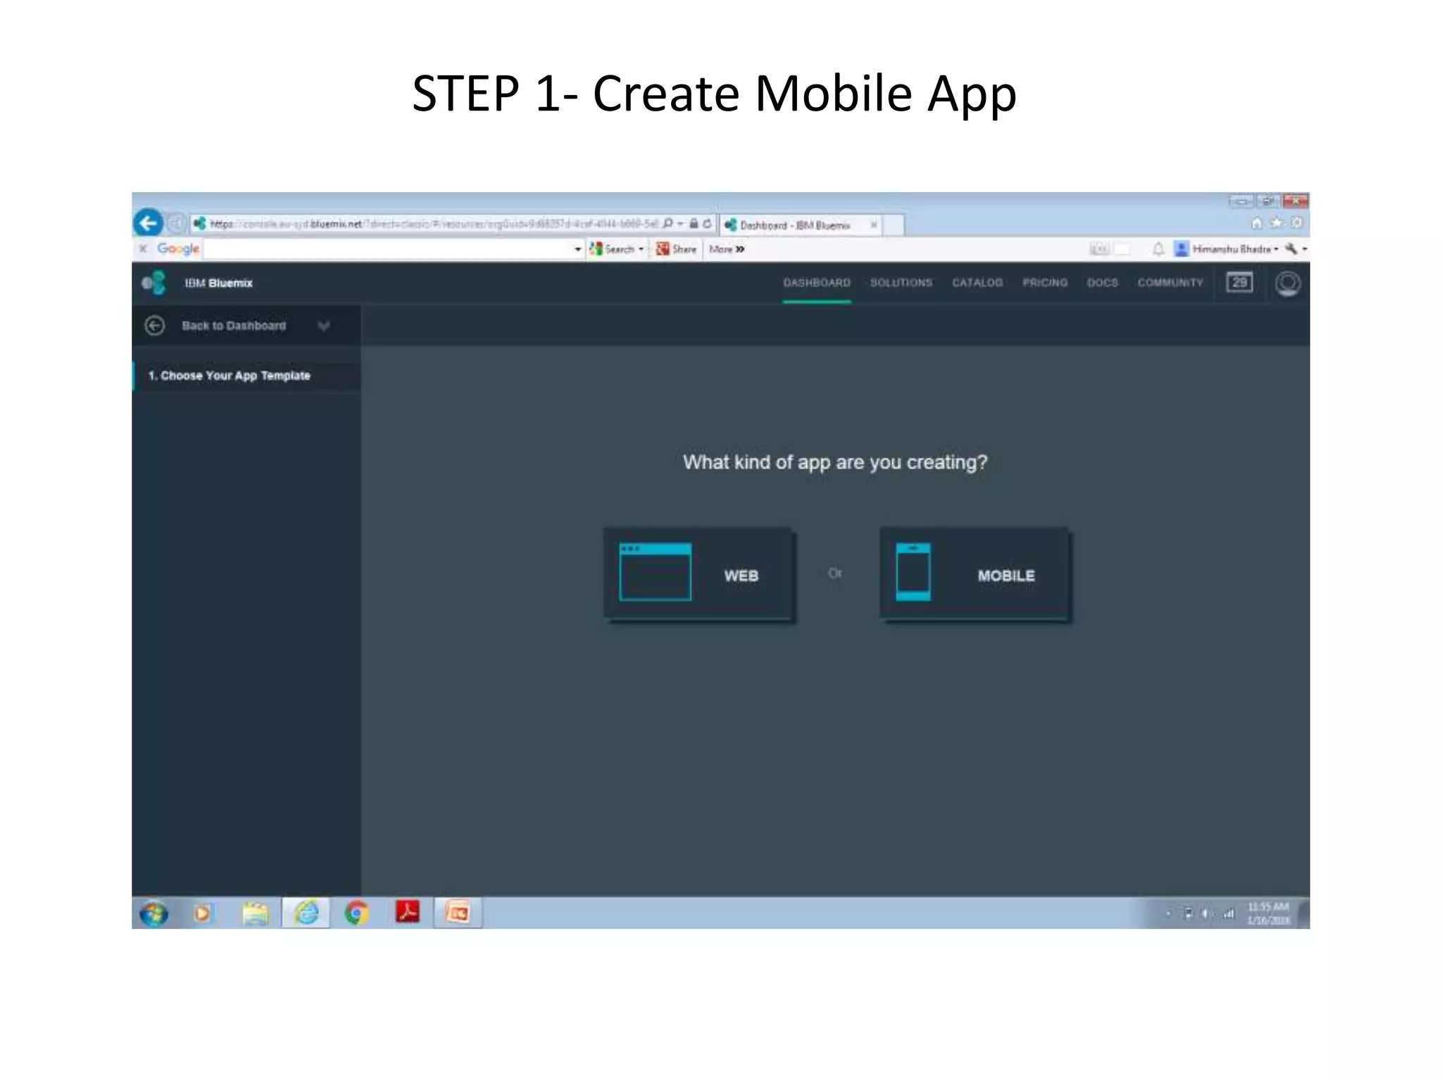
Task: Expand the chevron beside Back to Dashboard
Action: click(x=324, y=325)
